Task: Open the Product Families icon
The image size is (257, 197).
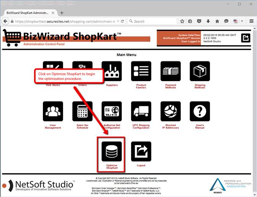Action: click(x=141, y=71)
